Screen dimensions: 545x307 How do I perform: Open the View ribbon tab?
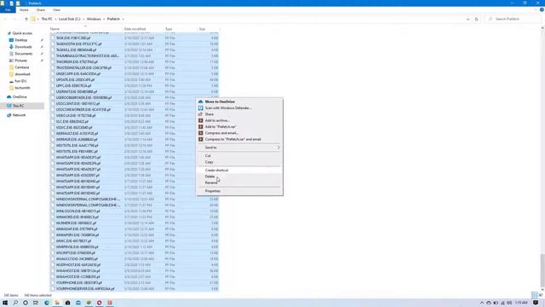[x=57, y=9]
